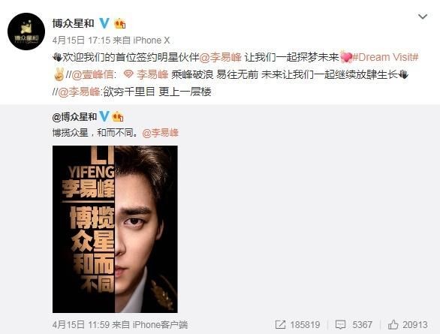Image resolution: width=440 pixels, height=334 pixels.
Task: Open the @博众星和 original post author name
Action: [74, 116]
